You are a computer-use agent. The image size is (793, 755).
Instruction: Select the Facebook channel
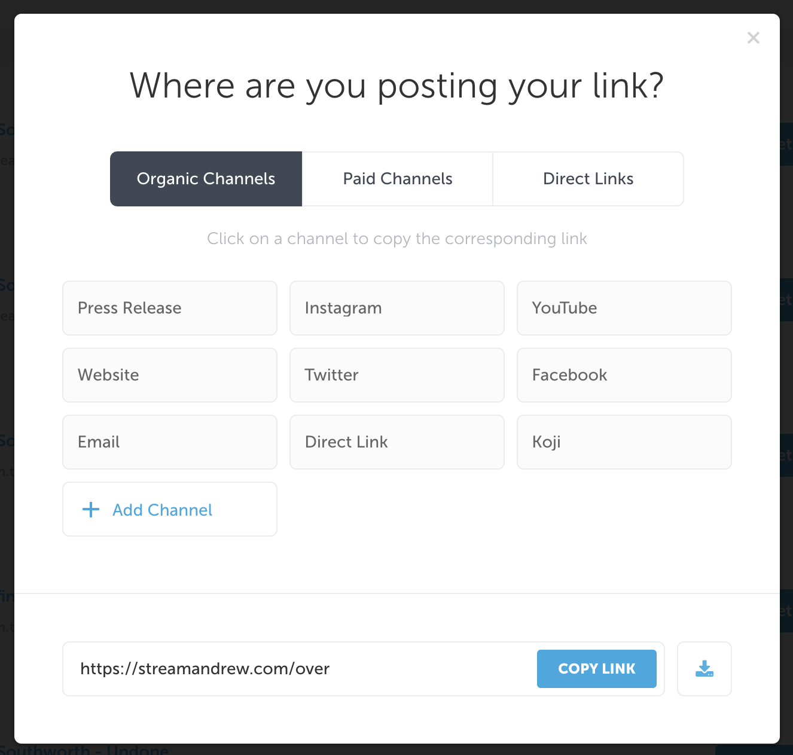pyautogui.click(x=624, y=375)
